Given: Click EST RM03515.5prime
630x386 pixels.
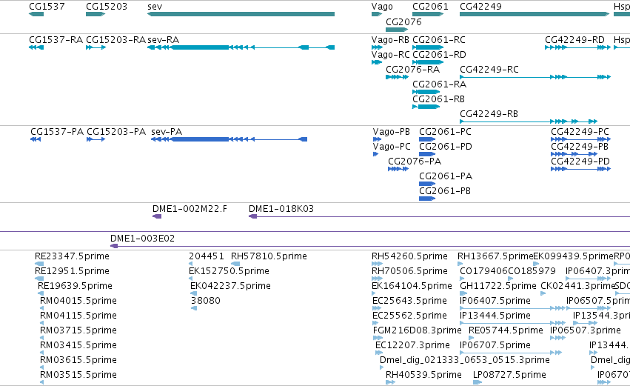Looking at the screenshot, I should pos(41,382).
